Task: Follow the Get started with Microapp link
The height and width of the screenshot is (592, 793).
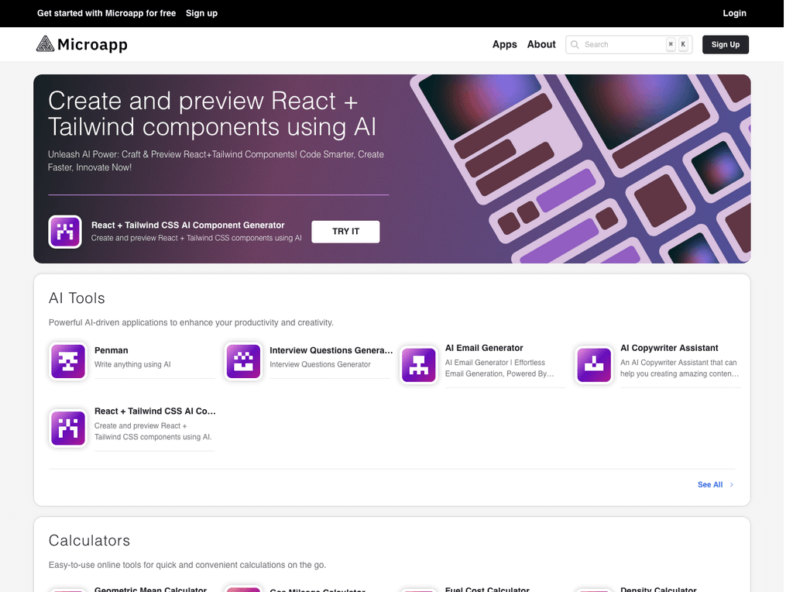Action: click(x=106, y=13)
